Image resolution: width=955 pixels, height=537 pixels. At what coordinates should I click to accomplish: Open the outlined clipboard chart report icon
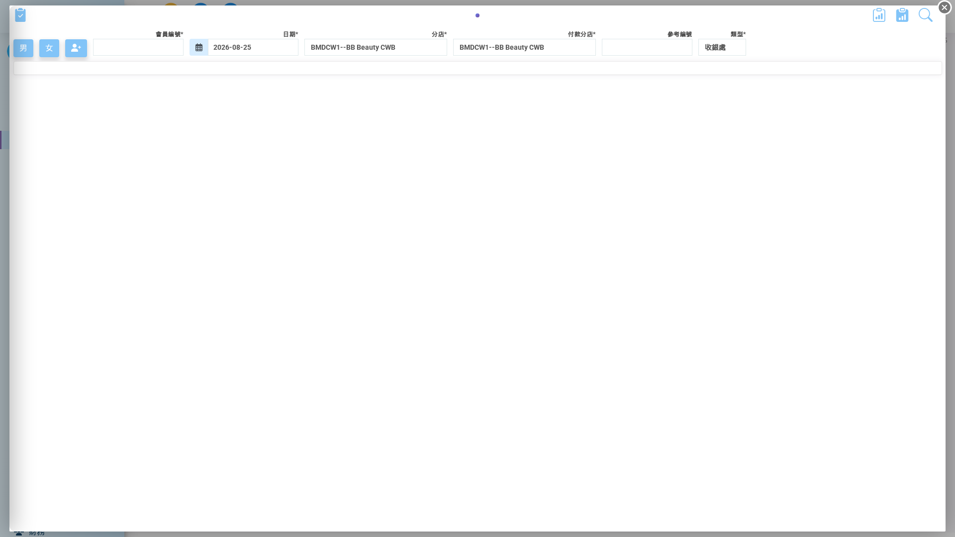(879, 15)
